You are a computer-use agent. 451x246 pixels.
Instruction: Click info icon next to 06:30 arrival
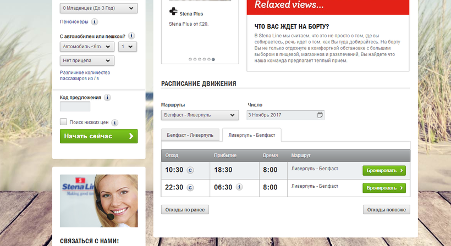(239, 187)
